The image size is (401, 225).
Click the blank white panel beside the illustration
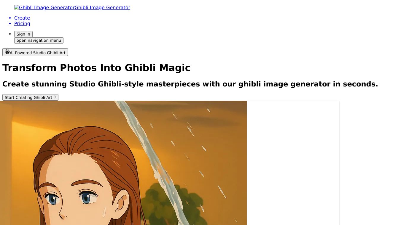coord(293,163)
